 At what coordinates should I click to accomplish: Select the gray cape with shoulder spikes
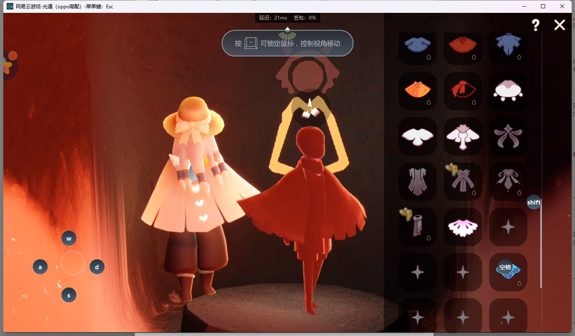click(417, 182)
